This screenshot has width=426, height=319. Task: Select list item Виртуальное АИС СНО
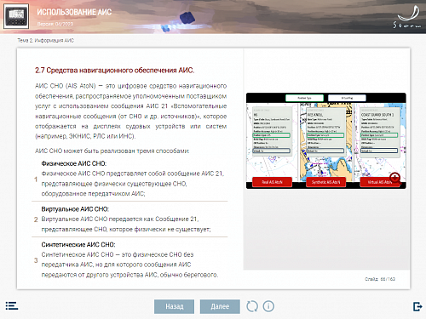point(130,219)
